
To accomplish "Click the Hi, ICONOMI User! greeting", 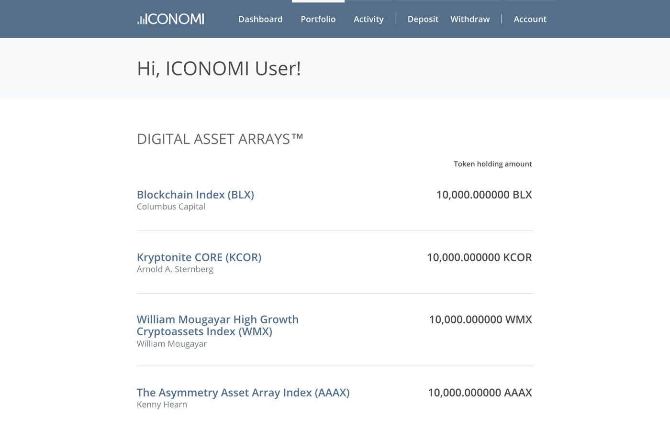I will (219, 68).
